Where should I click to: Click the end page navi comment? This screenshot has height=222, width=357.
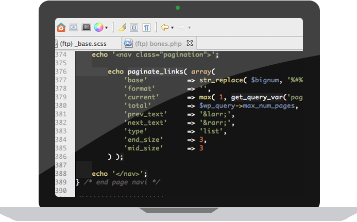[x=122, y=182]
